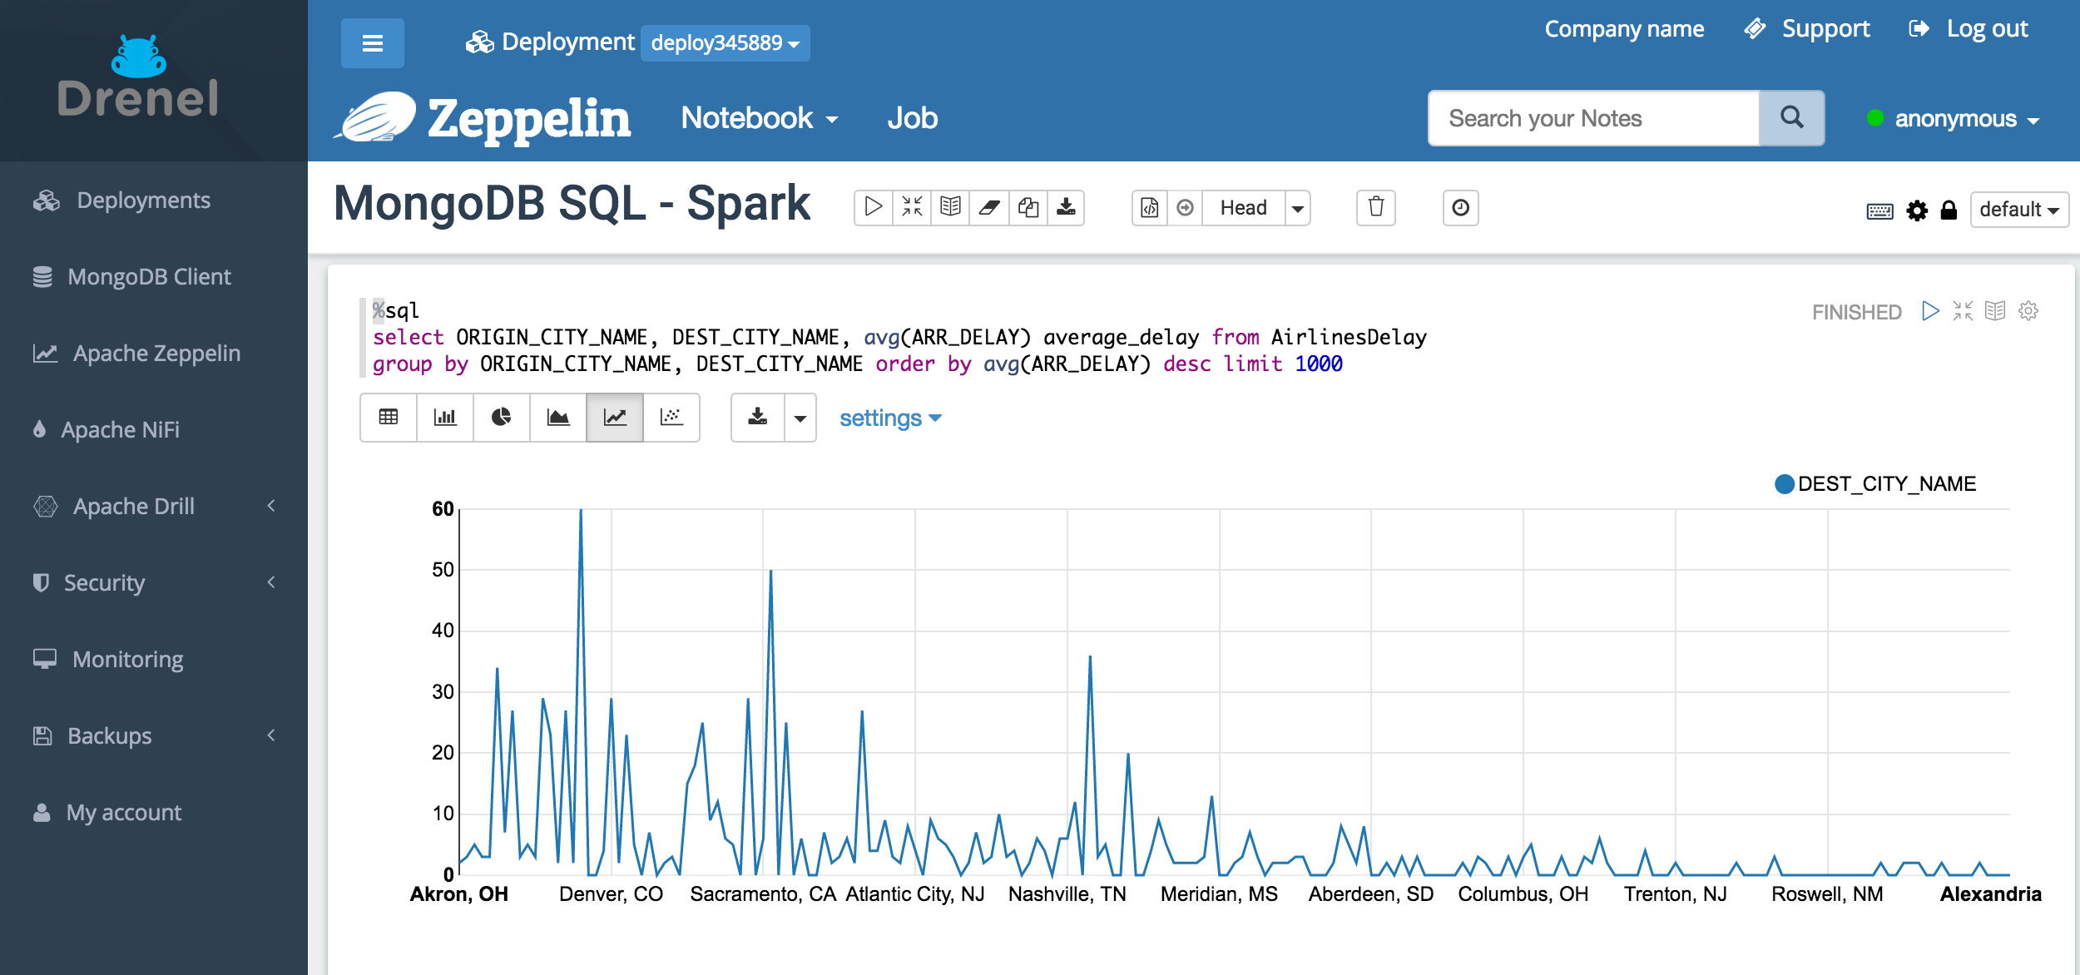Toggle DEST_CITY_NAME series in chart legend
This screenshot has width=2080, height=975.
(x=1874, y=484)
